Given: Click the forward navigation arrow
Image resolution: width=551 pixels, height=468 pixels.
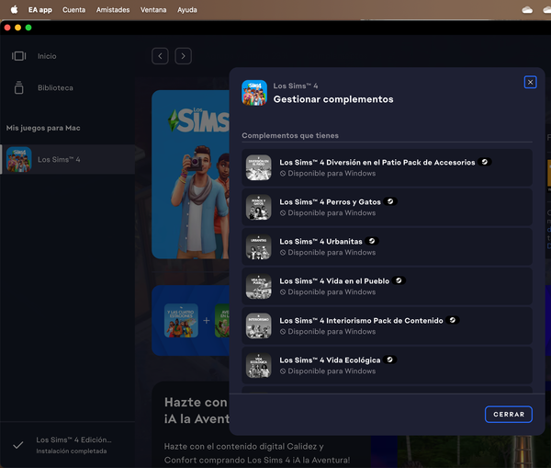Looking at the screenshot, I should 184,56.
